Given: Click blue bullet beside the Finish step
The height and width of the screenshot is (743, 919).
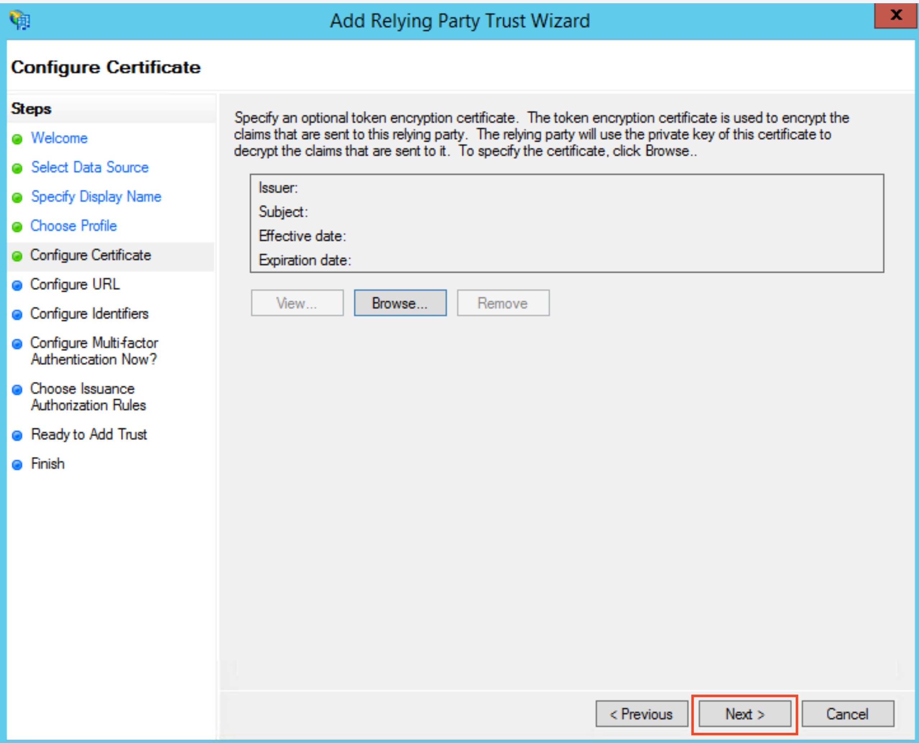Looking at the screenshot, I should pyautogui.click(x=17, y=465).
